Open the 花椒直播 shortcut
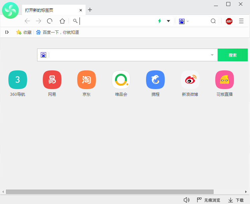250x204 pixels. [x=225, y=83]
